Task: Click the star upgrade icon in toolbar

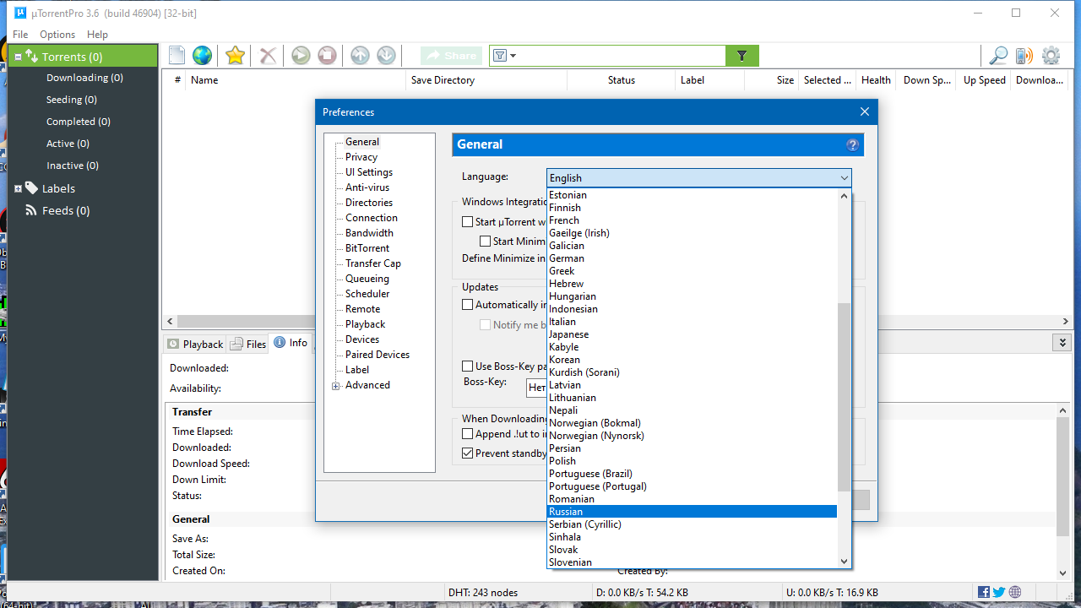Action: pyautogui.click(x=233, y=55)
